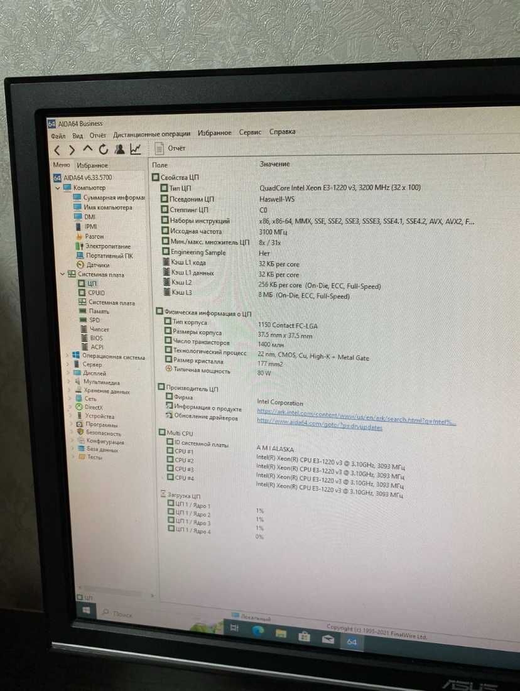Switch to the Меню sidebar tab
Viewport: 520px width, 691px height.
tap(62, 165)
